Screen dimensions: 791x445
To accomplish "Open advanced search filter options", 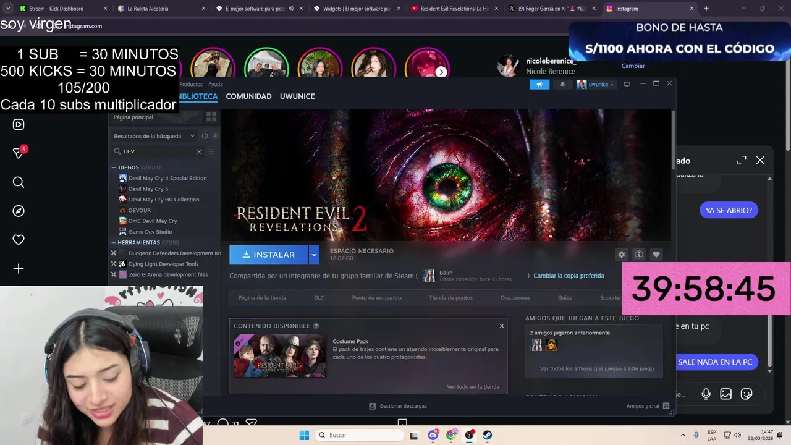I will pyautogui.click(x=211, y=151).
